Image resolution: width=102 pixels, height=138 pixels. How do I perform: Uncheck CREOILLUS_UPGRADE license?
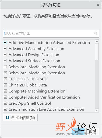pyautogui.click(x=5, y=79)
